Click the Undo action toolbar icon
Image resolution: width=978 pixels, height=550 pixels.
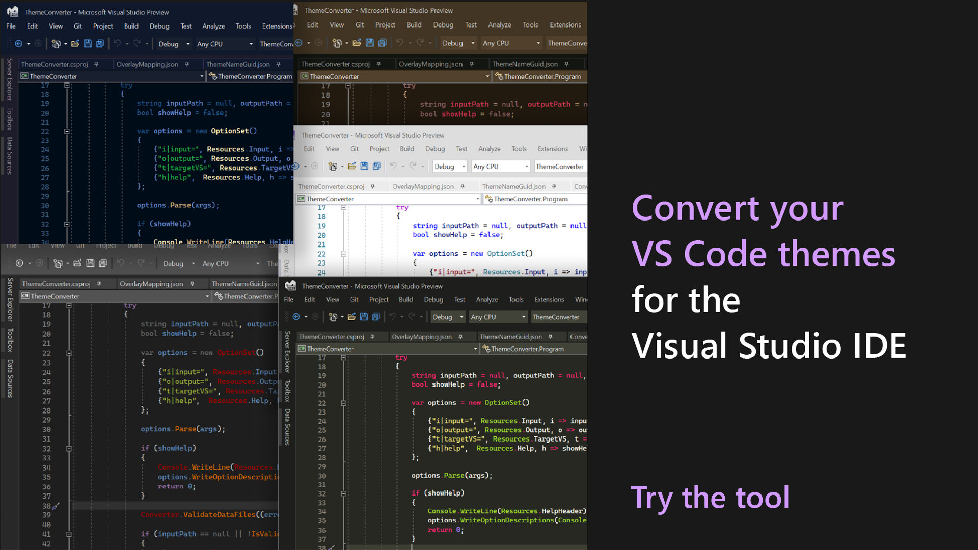tap(116, 44)
